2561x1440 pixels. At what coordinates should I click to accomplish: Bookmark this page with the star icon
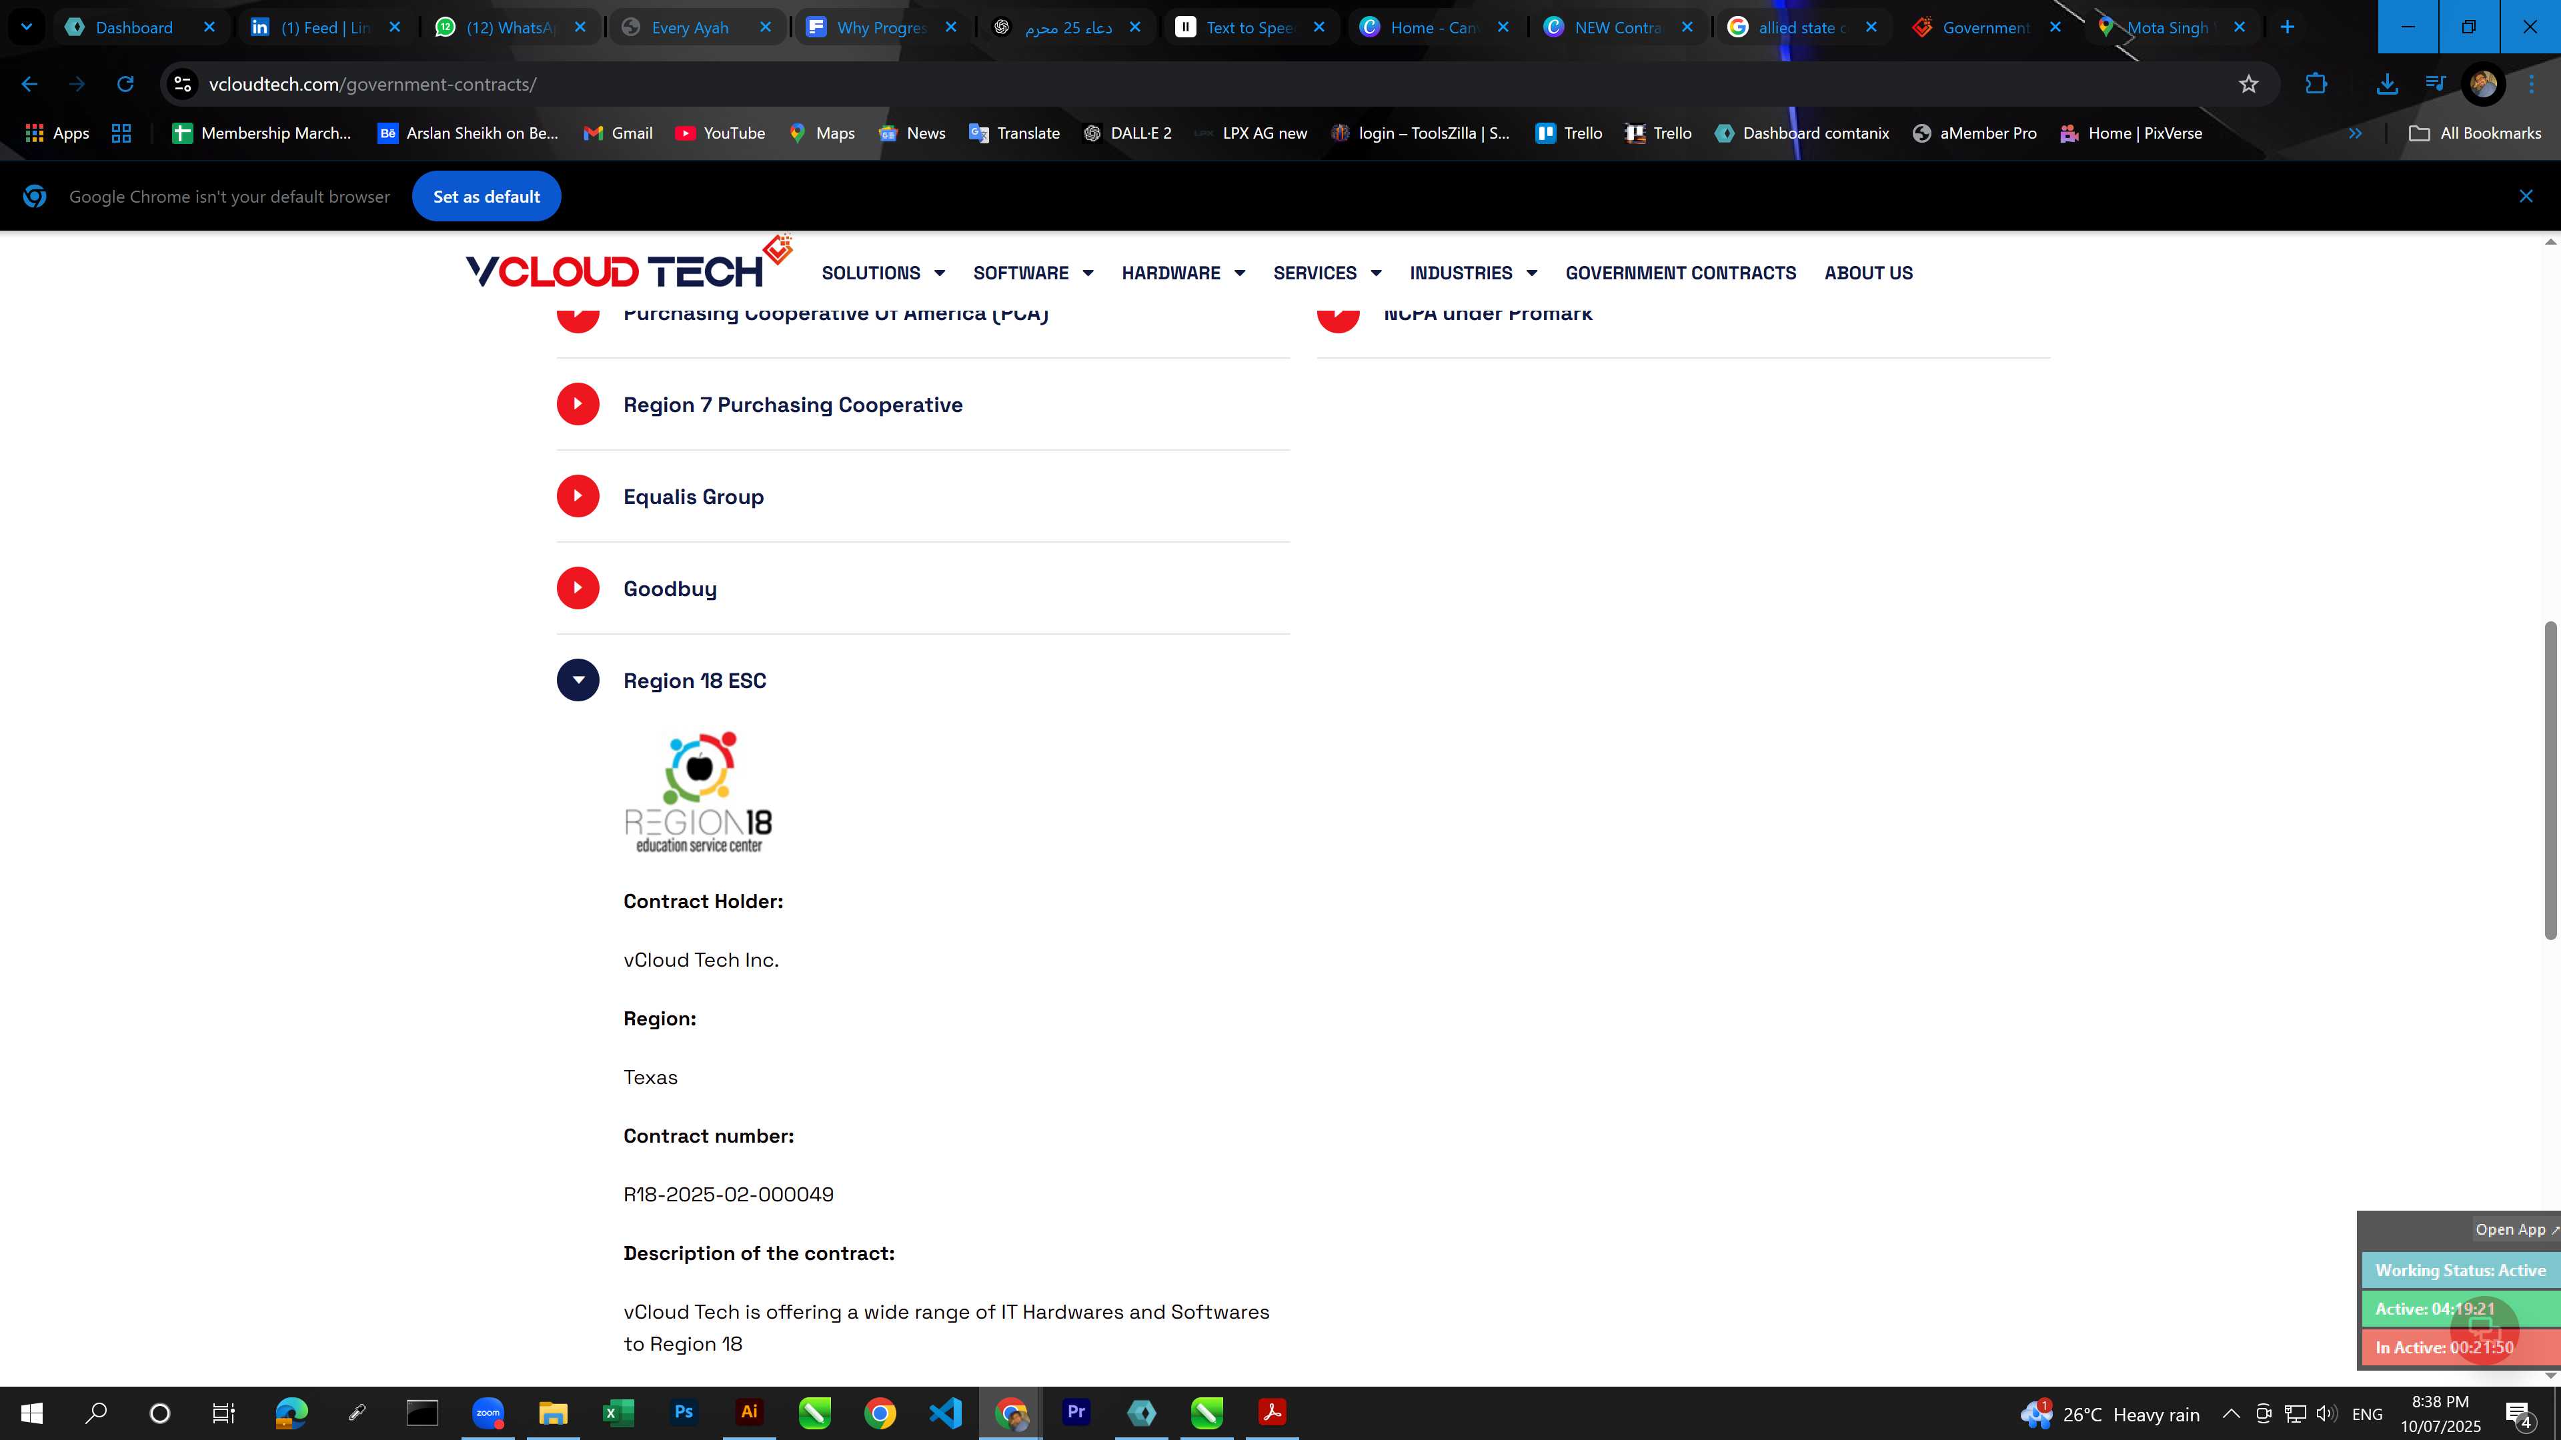click(x=2249, y=85)
